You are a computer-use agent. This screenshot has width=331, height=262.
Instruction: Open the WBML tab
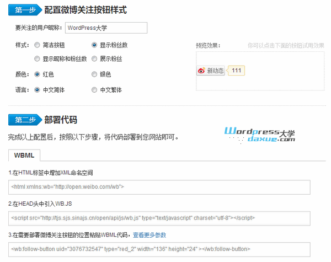pos(24,156)
